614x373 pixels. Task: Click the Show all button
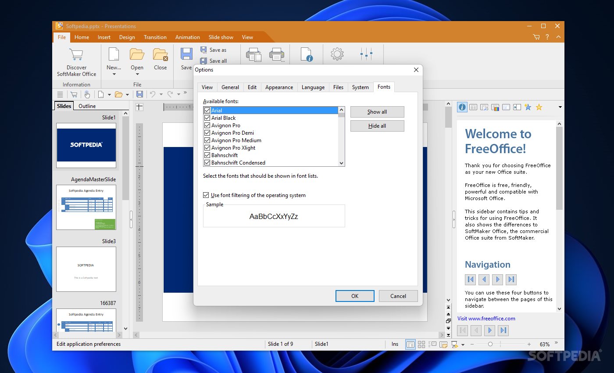[x=377, y=112]
